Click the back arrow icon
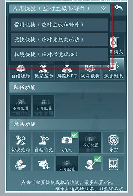133x196 pixels. pyautogui.click(x=119, y=9)
